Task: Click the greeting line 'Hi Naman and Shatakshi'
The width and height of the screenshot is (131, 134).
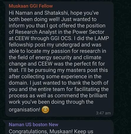Action: pyautogui.click(x=39, y=13)
